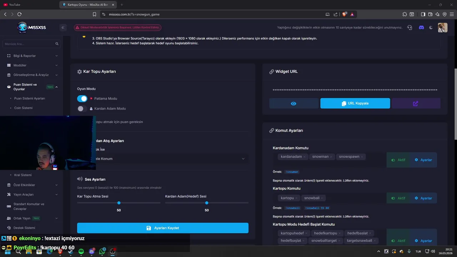Viewport: 457px width, 257px height.
Task: Show hidden system tray icons chevron
Action: [379, 251]
